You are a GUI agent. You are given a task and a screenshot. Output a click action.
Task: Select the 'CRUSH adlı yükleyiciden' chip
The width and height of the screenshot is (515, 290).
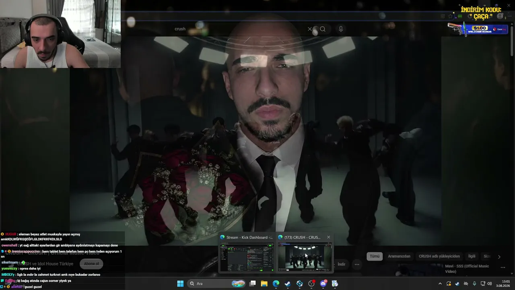[x=439, y=256]
